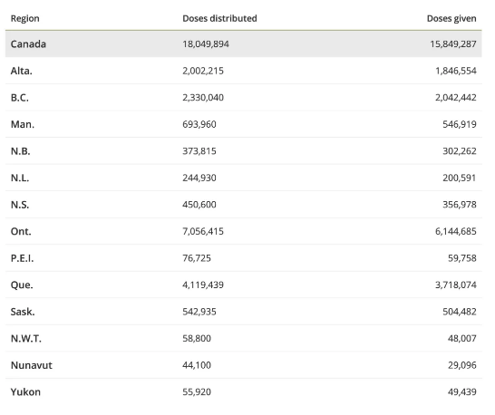495x415 pixels.
Task: Select Ontario's doses given value 6,144,685
Action: [456, 231]
